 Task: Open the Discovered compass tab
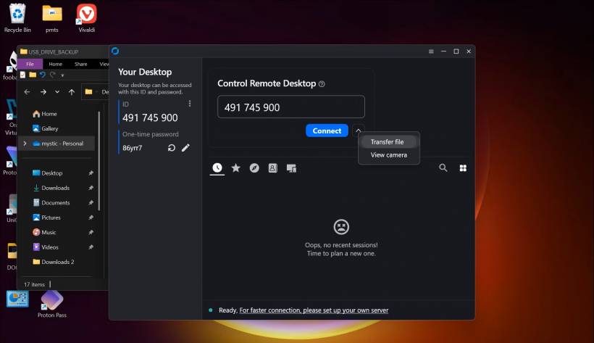pos(254,168)
